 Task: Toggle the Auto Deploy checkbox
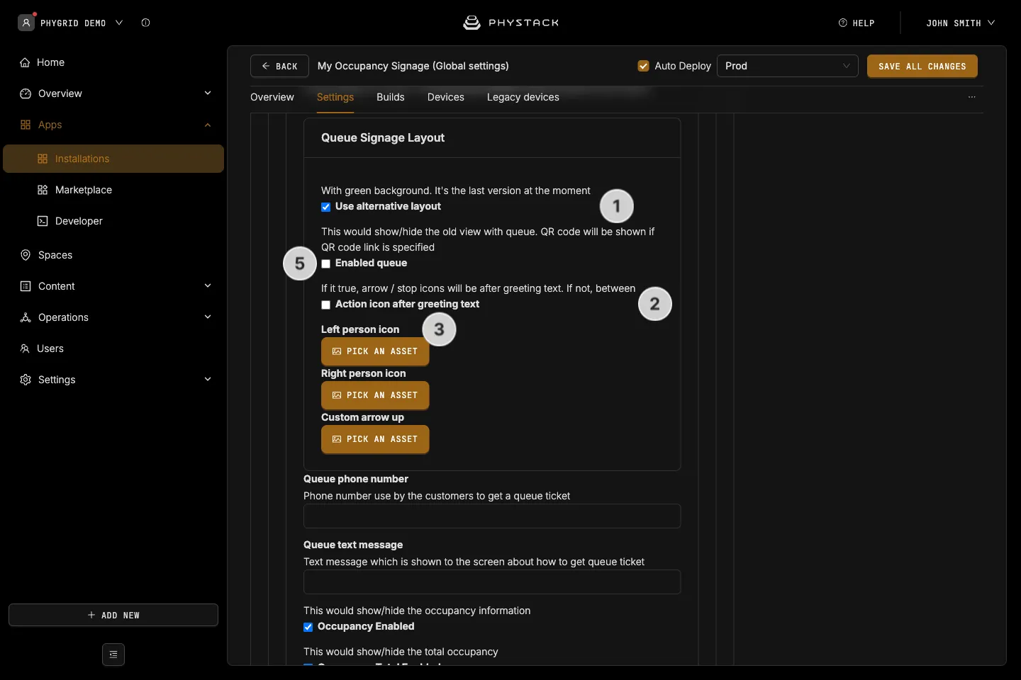pos(643,66)
